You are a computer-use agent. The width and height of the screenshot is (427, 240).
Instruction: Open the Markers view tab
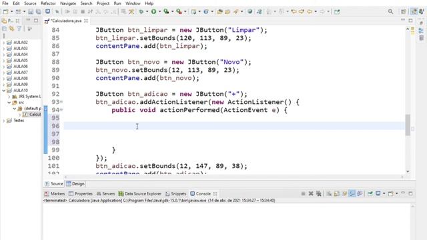coord(55,194)
